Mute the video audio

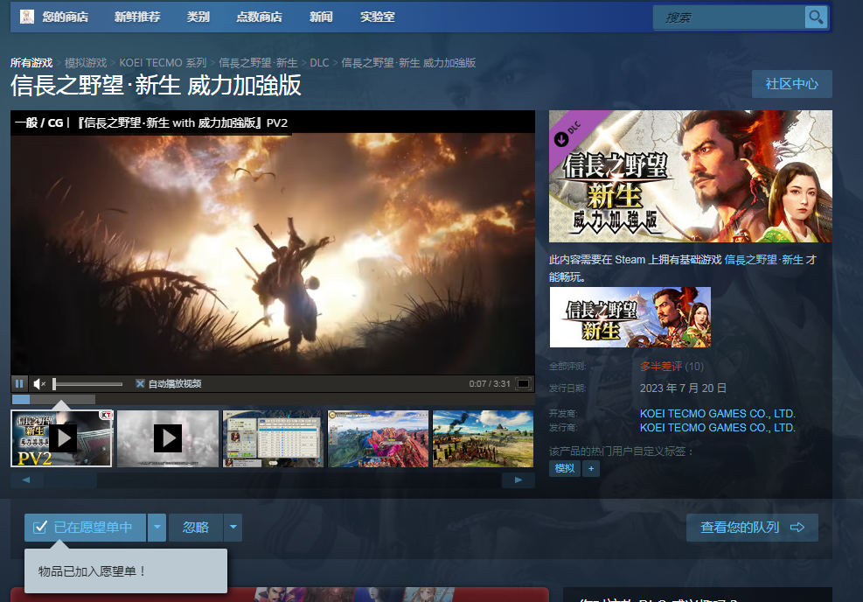[39, 383]
